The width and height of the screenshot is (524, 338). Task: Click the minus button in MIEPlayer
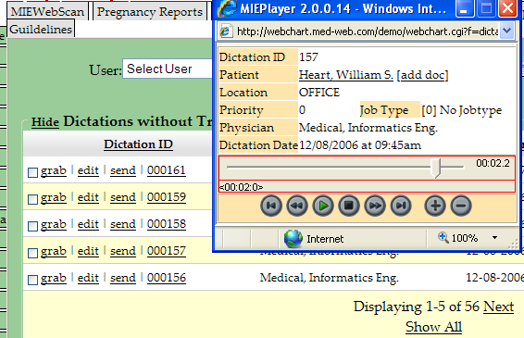[461, 206]
